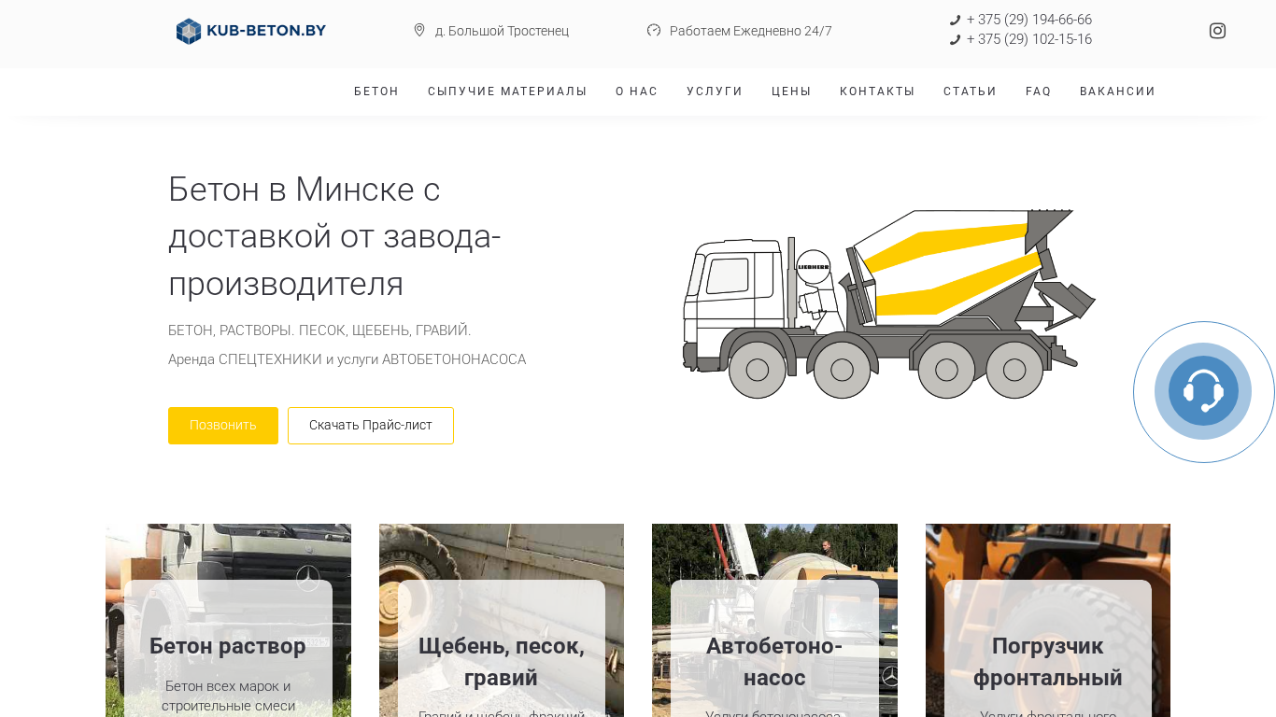Click the yellow Позвонить button

tap(223, 426)
